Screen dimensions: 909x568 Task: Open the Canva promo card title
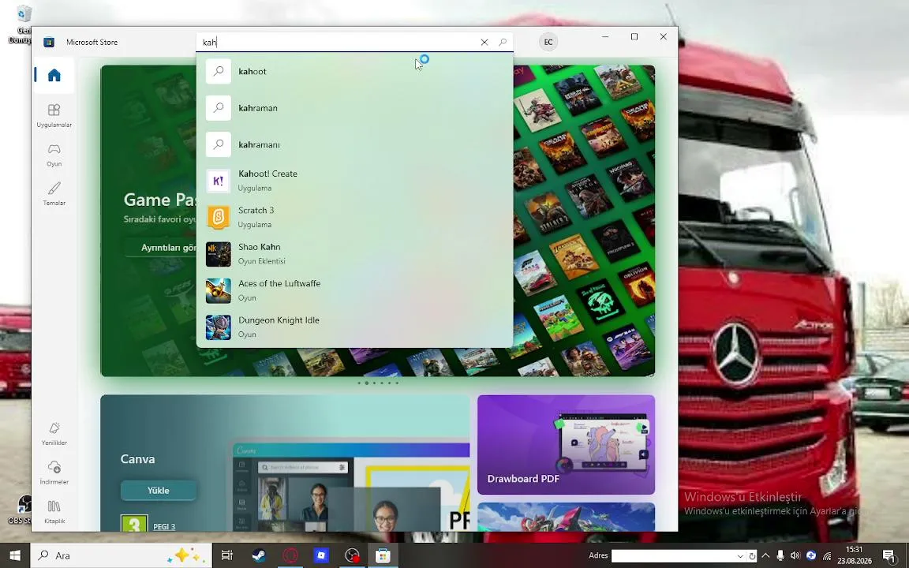137,459
